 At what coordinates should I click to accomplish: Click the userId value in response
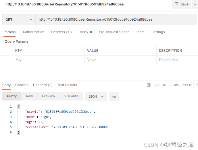click(69, 112)
